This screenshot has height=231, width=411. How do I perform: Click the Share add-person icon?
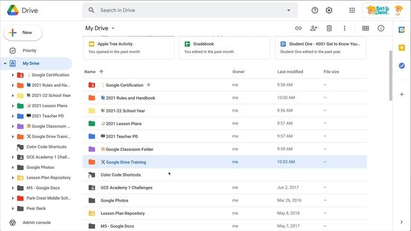click(x=314, y=28)
